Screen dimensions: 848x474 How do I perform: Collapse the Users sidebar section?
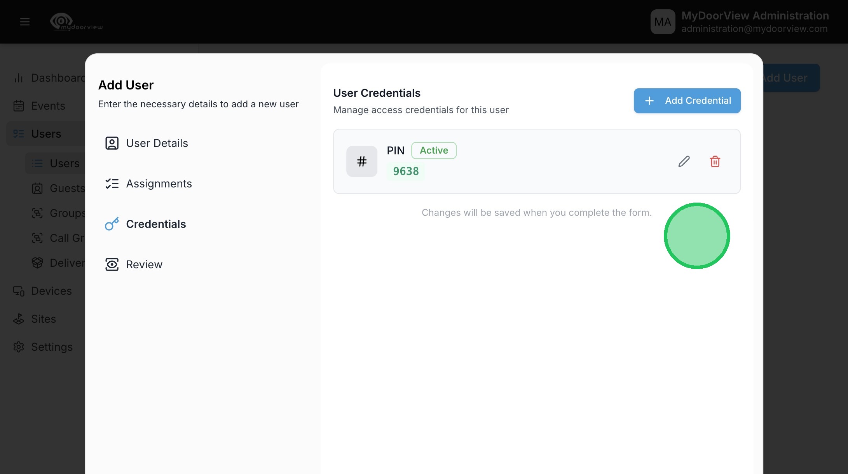coord(46,134)
